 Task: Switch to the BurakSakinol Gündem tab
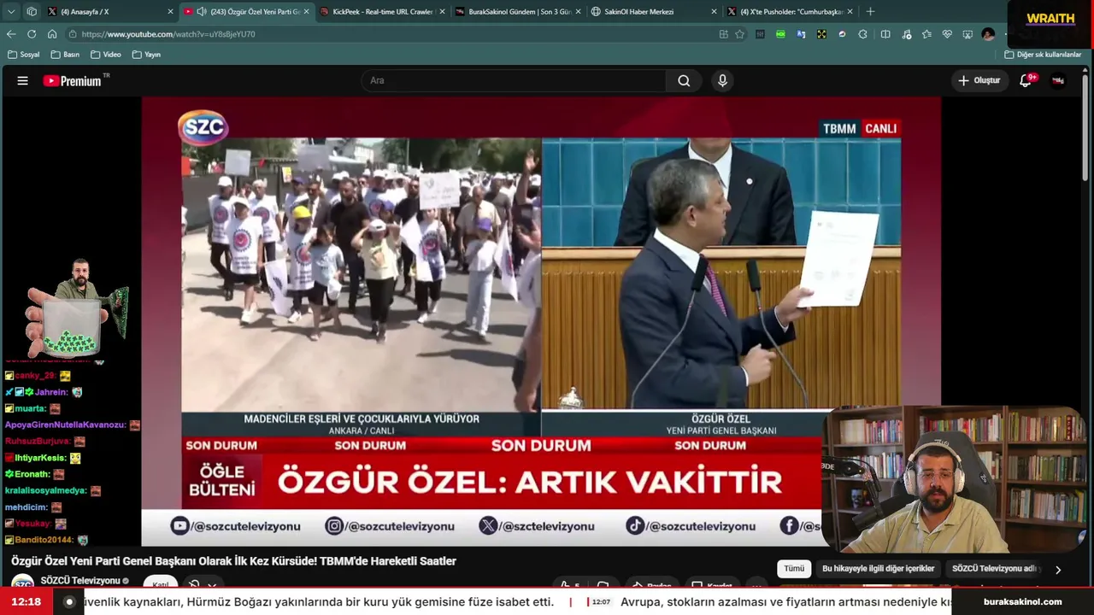click(x=518, y=12)
